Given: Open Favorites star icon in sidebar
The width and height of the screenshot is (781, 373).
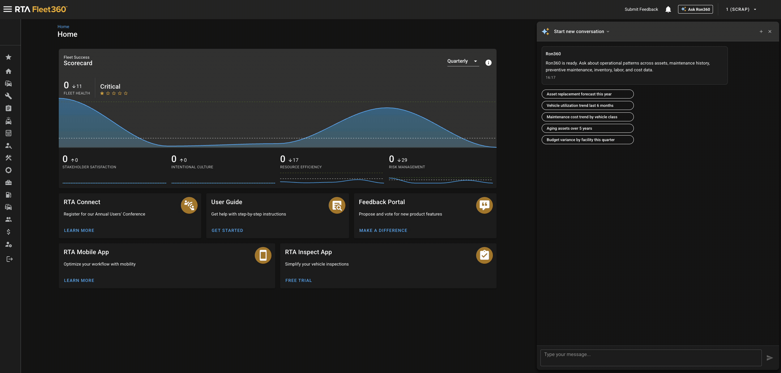Looking at the screenshot, I should 9,57.
